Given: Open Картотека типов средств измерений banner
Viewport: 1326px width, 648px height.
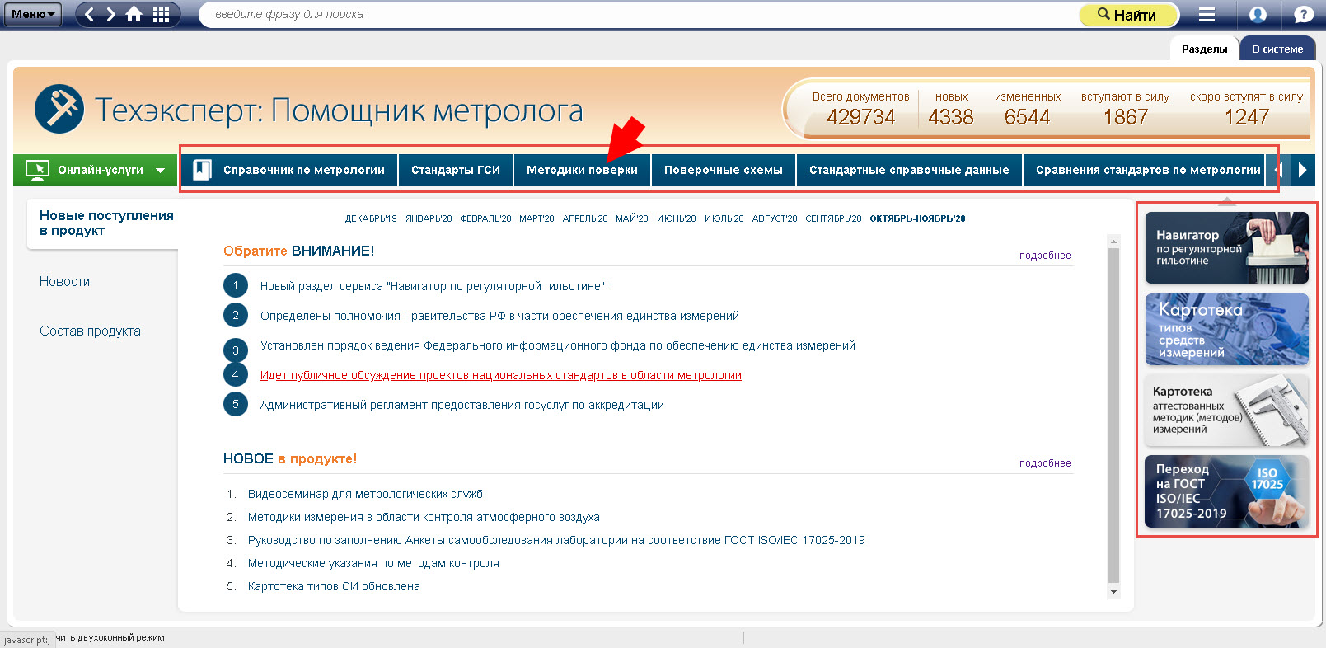Looking at the screenshot, I should (1226, 330).
